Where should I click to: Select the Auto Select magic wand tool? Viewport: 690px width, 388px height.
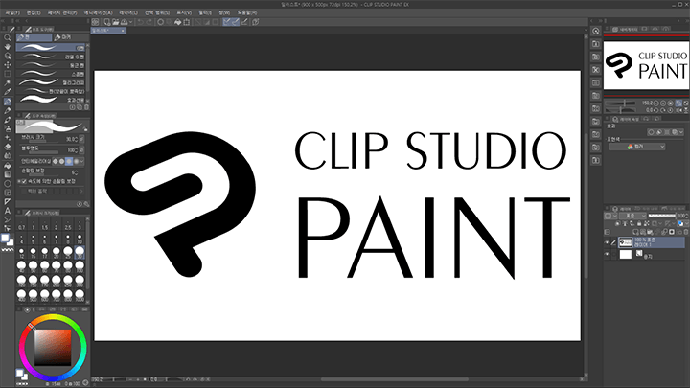click(x=8, y=82)
